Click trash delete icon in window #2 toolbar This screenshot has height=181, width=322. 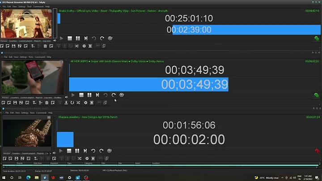(x=47, y=103)
